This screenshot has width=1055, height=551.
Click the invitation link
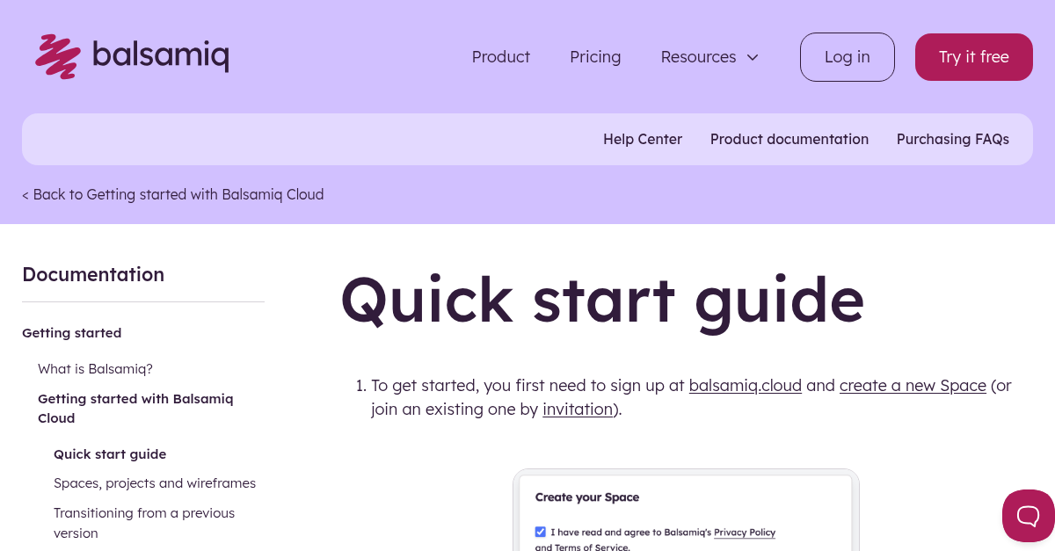(x=578, y=409)
